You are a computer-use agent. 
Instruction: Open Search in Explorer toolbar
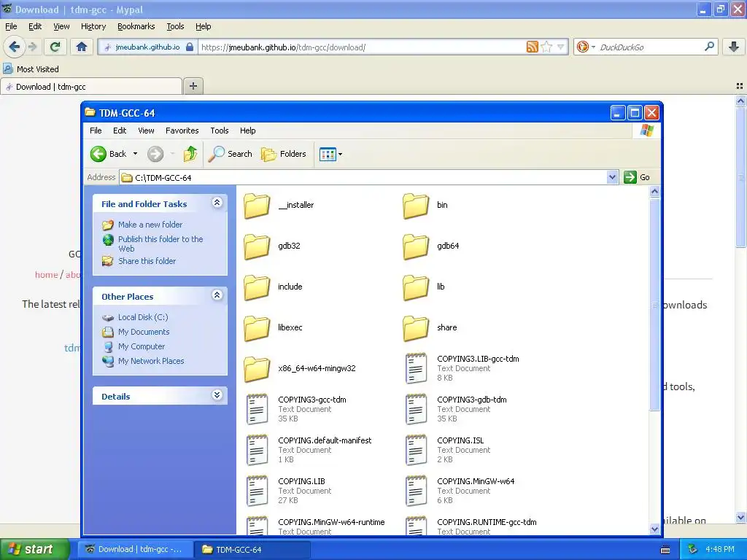point(231,154)
